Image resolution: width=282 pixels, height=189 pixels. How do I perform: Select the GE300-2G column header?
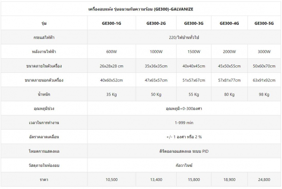pyautogui.click(x=156, y=23)
